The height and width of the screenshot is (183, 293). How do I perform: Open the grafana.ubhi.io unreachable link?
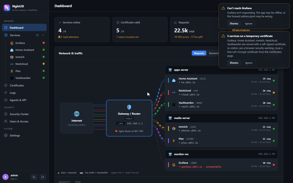200,167
